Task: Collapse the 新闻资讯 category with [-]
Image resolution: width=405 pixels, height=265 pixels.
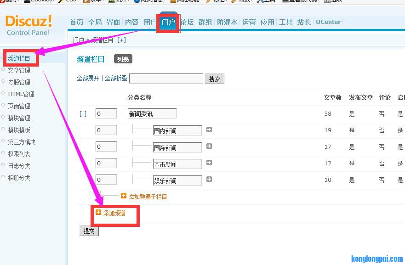Action: pos(83,114)
